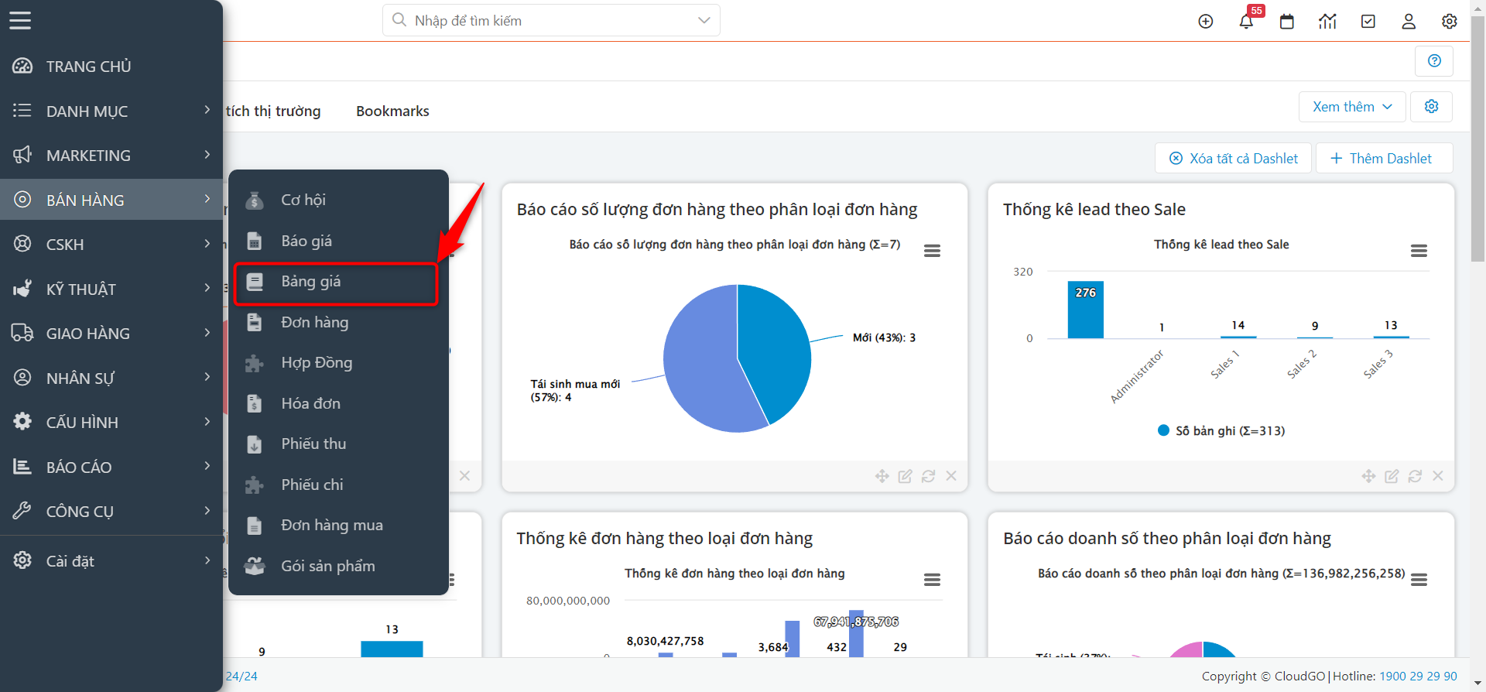Close the order count report dashlet

[951, 476]
